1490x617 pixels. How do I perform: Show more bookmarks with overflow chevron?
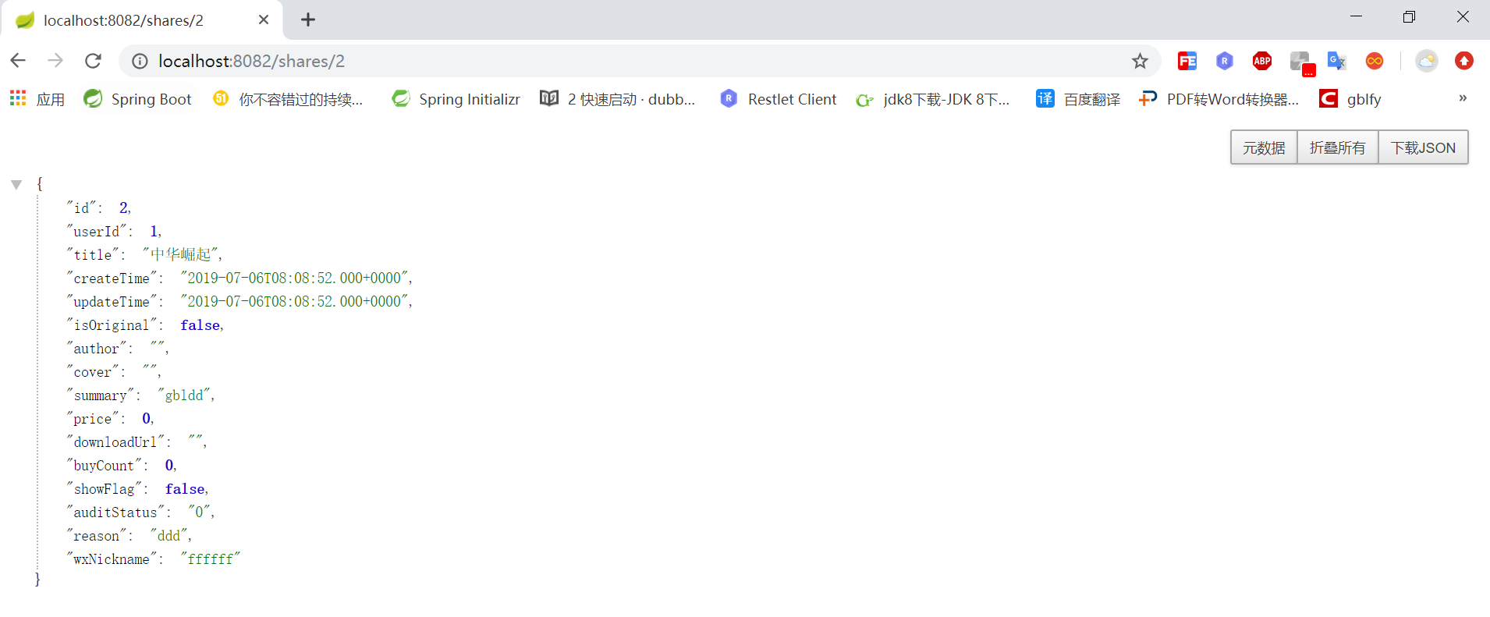coord(1463,98)
